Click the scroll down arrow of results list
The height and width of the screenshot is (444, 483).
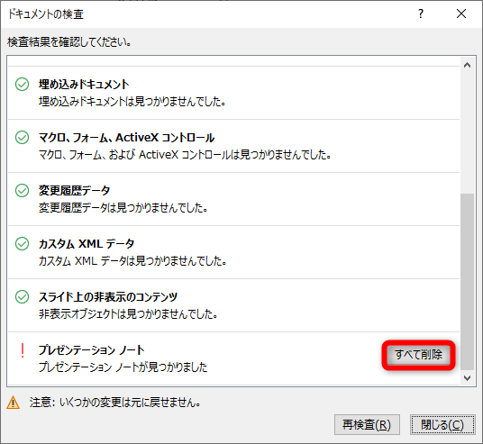pos(467,377)
